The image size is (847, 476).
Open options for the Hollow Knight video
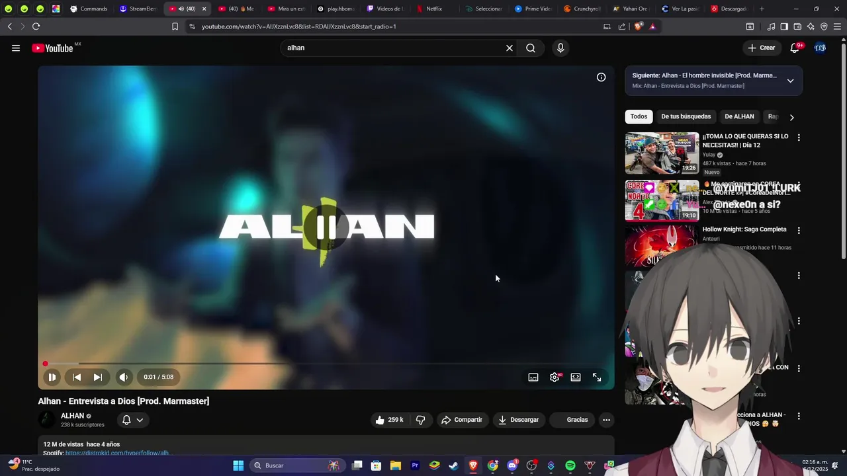point(799,231)
